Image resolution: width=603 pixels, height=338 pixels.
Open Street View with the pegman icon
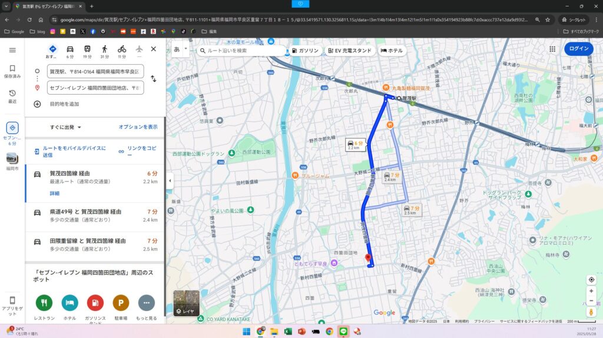[x=591, y=312]
